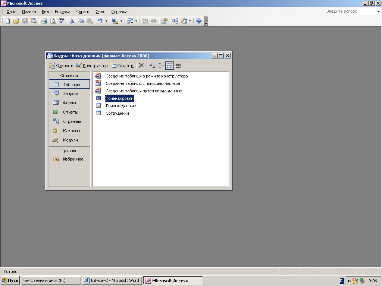Expand the help question box dropdown arrow

coord(378,12)
